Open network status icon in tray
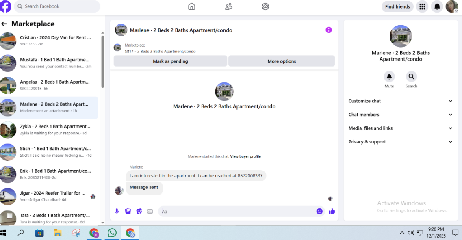Screen dimensions: 462x240 (x=420, y=233)
